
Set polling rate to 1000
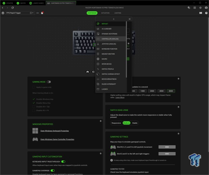click(143, 91)
